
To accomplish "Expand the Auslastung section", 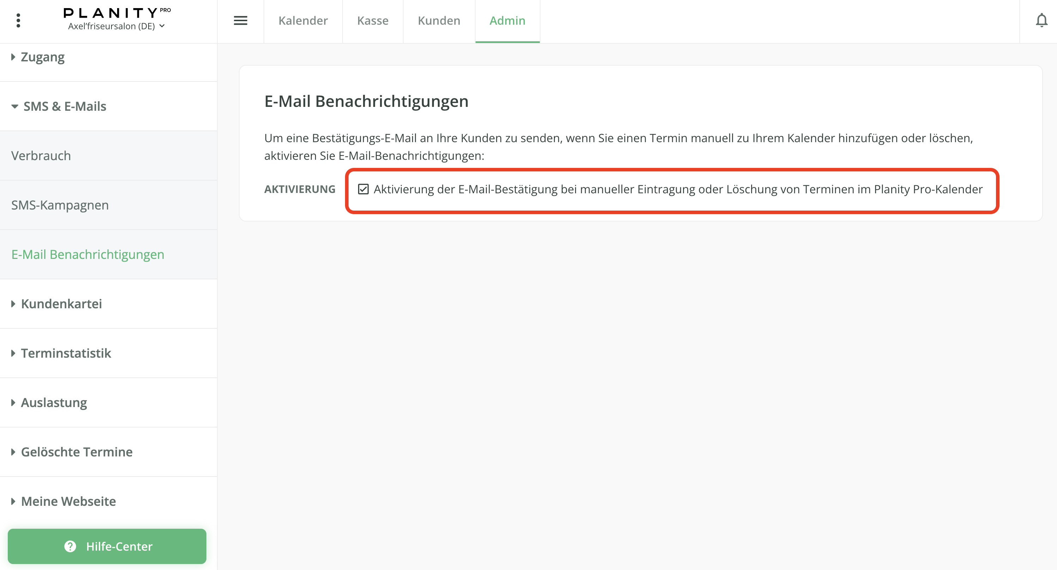I will point(54,402).
